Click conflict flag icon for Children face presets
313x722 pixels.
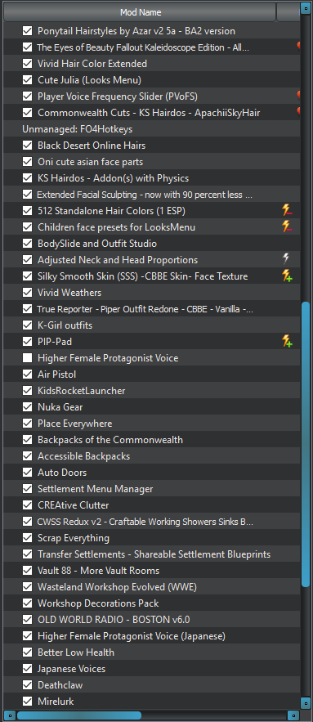pyautogui.click(x=287, y=227)
